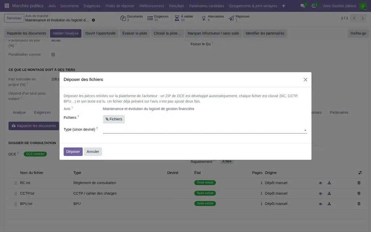Open the Réponses stat button
Screen dimensions: 371x232
pos(239,18)
